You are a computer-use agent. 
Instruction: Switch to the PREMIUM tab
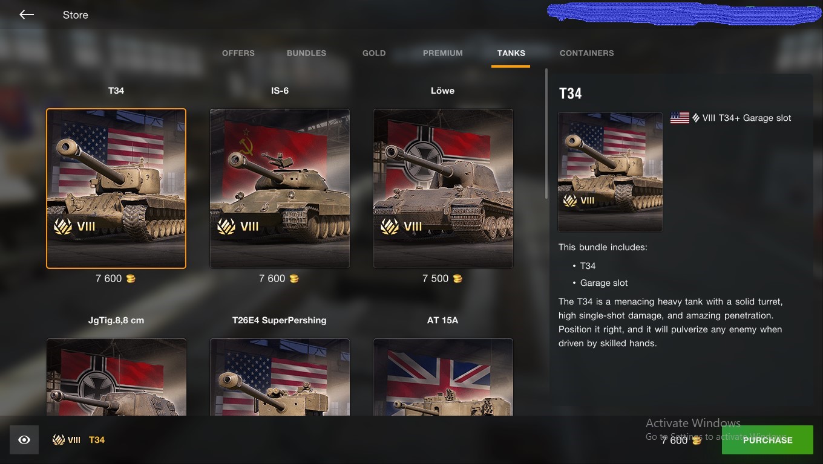coord(443,53)
